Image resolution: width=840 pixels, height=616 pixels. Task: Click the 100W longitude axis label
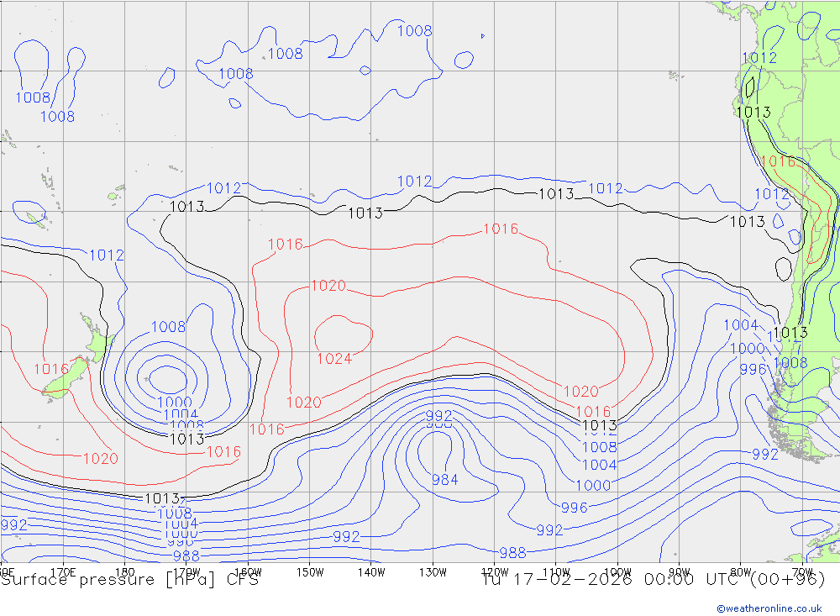pyautogui.click(x=617, y=572)
